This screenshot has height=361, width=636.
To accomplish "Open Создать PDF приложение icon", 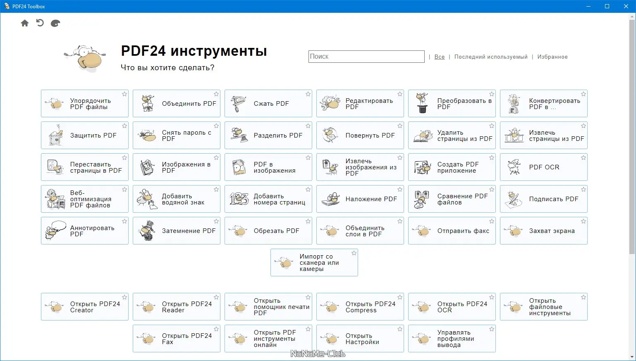I will [423, 167].
